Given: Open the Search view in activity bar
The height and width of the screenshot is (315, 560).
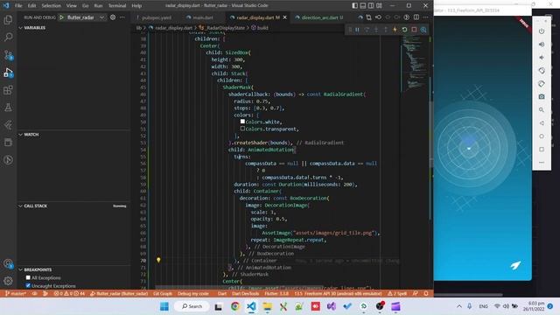Looking at the screenshot, I should 8,37.
